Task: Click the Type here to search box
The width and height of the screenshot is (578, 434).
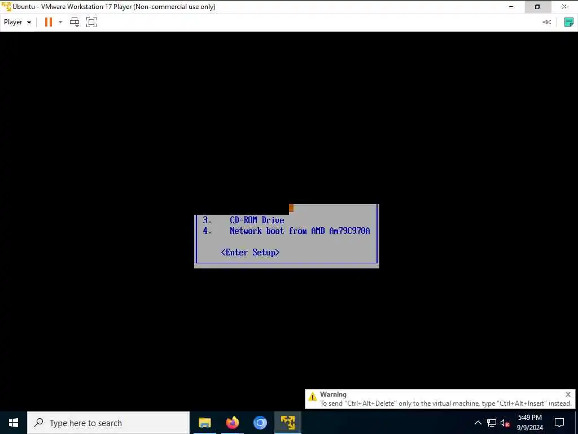Action: tap(108, 423)
